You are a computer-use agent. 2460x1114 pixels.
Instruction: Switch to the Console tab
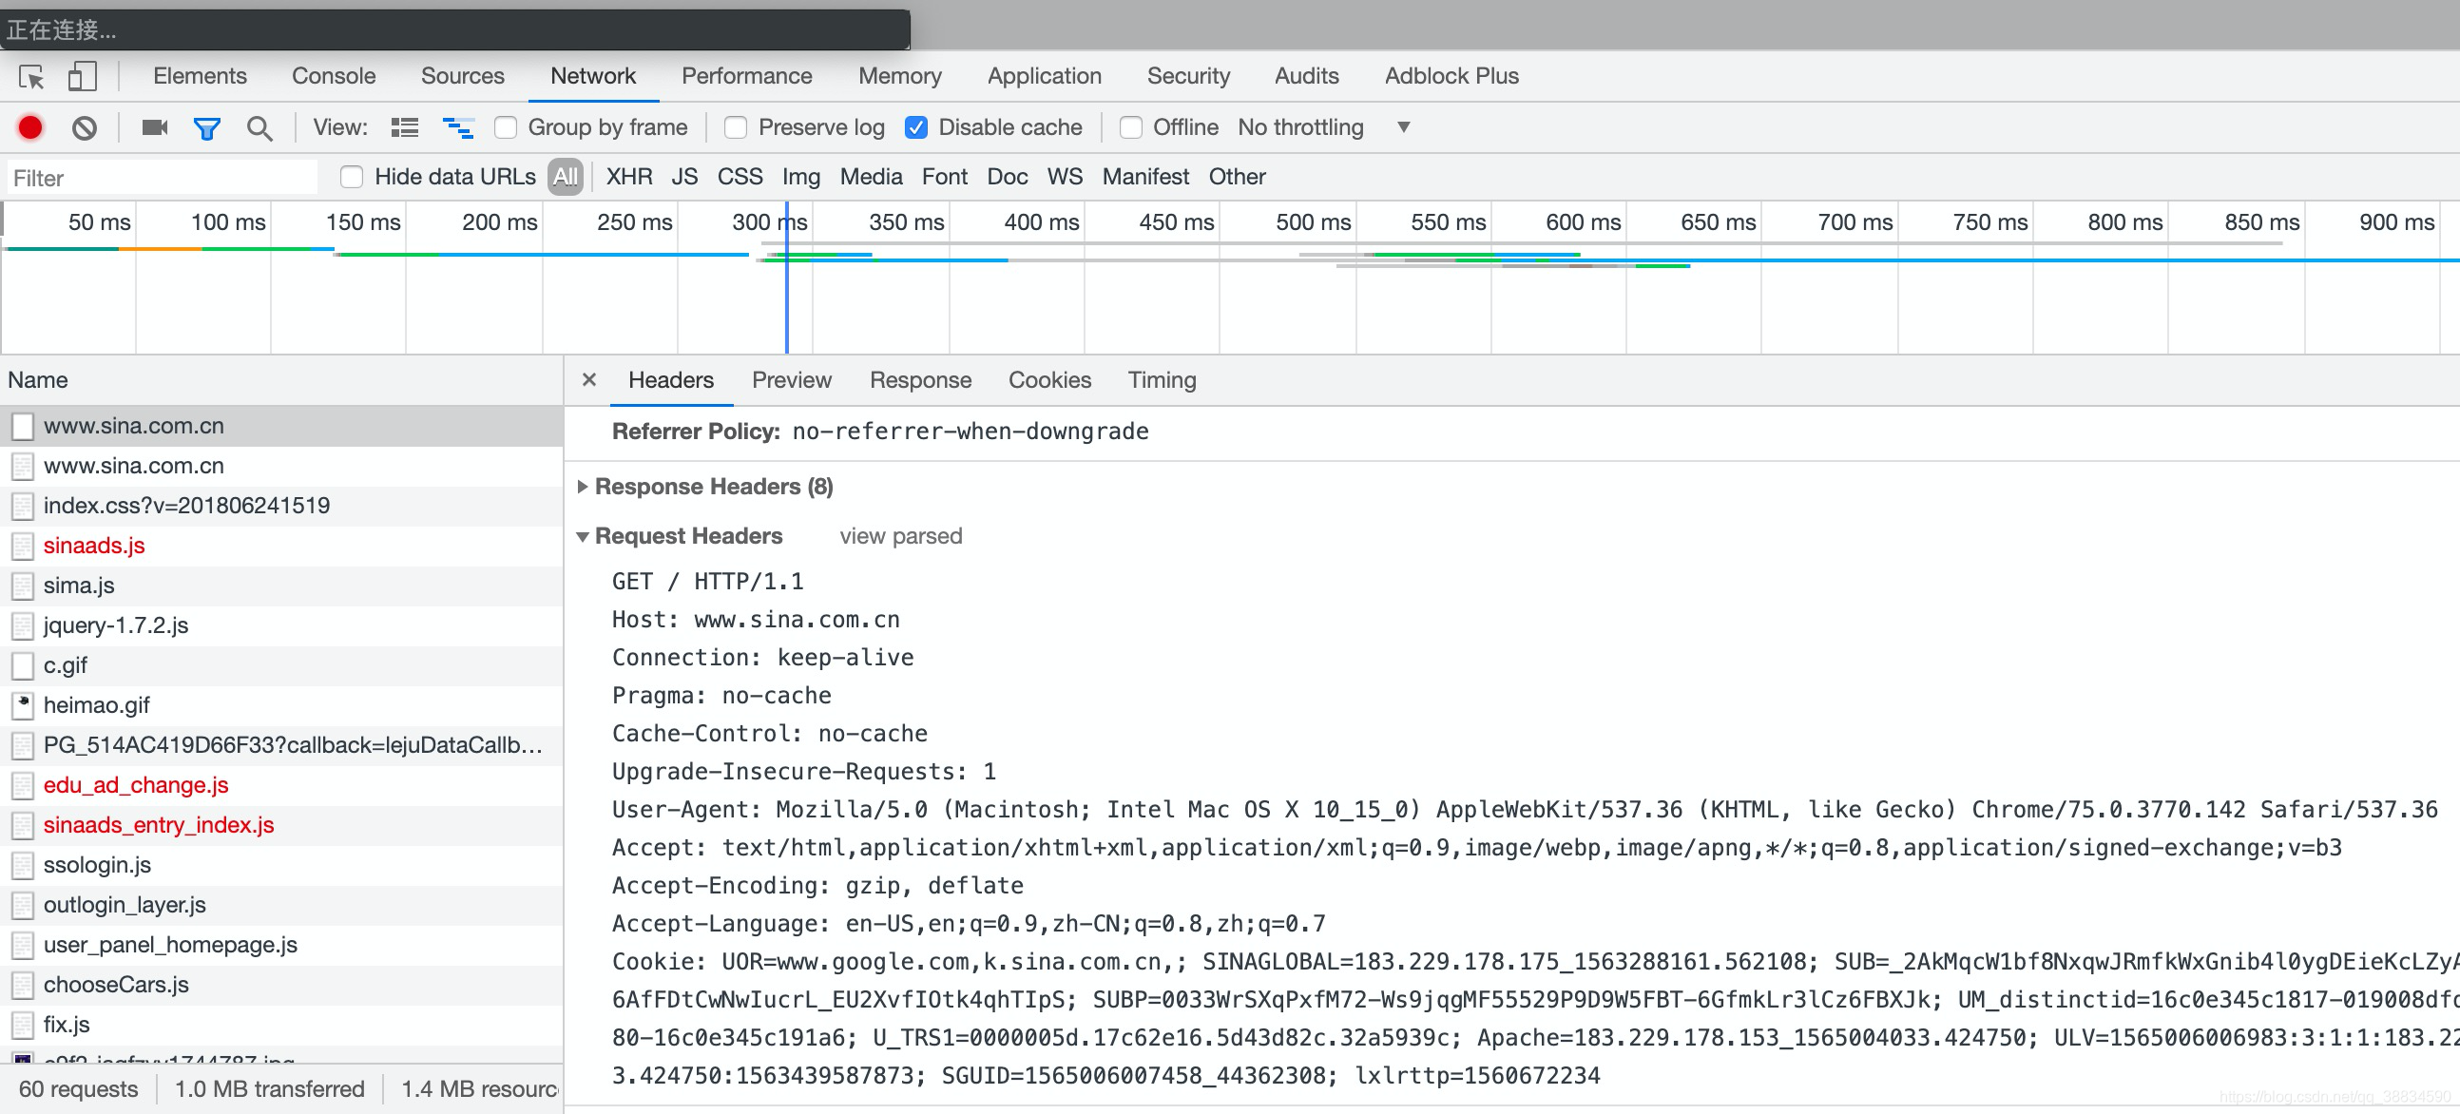click(334, 76)
